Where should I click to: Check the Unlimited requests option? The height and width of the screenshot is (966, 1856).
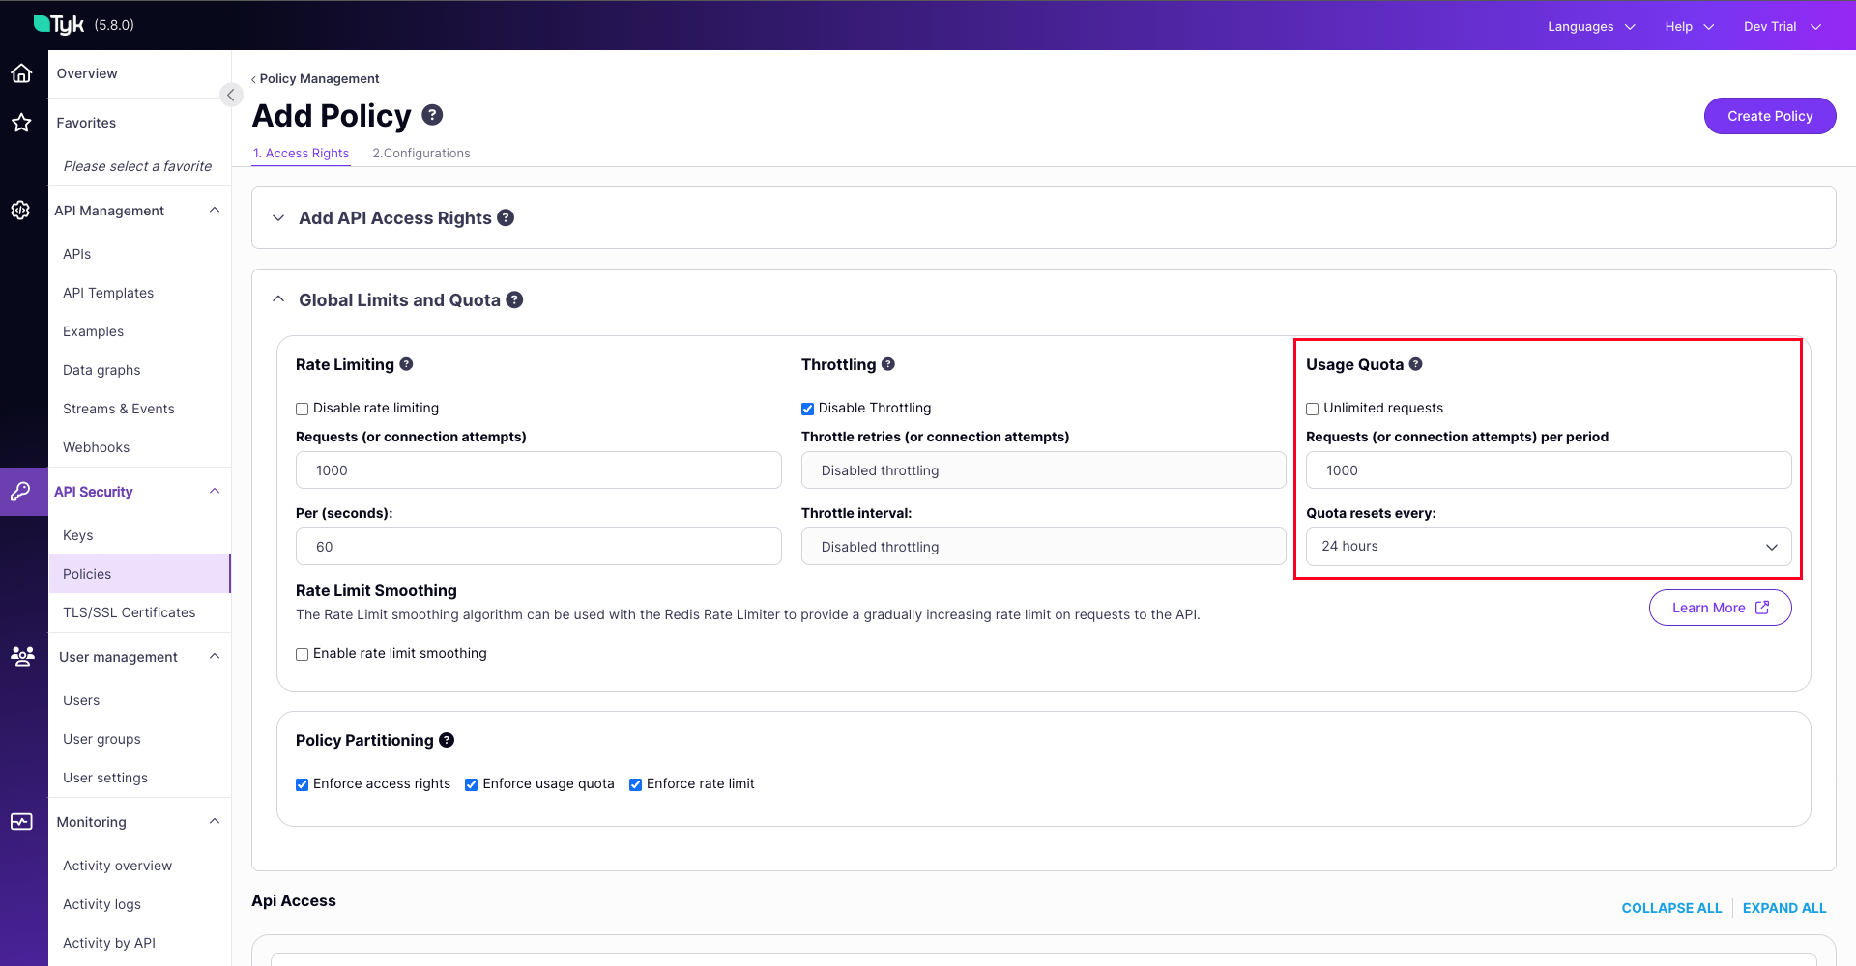[1312, 409]
